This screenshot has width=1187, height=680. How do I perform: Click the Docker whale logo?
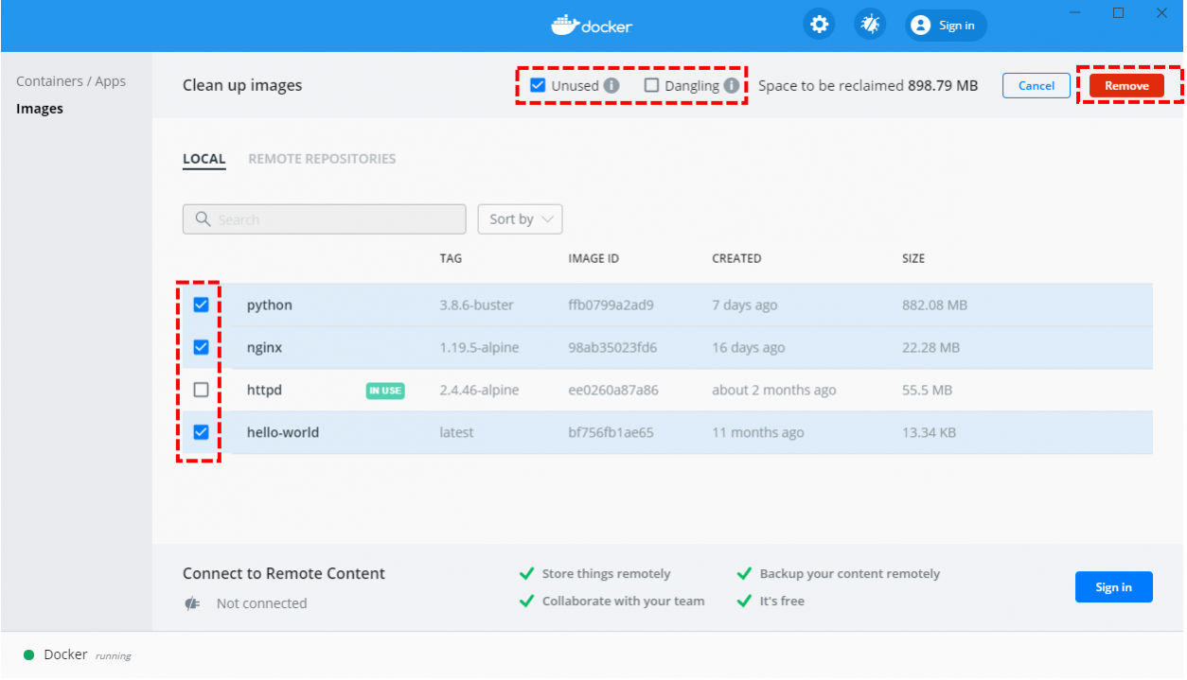pyautogui.click(x=565, y=25)
